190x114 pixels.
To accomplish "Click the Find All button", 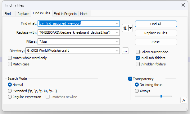I will pos(156,24).
